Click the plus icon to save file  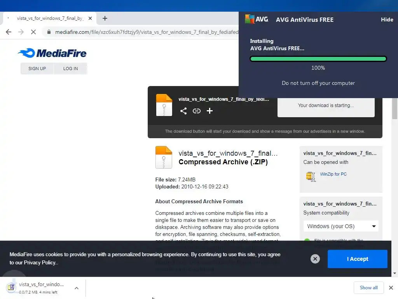point(209,111)
